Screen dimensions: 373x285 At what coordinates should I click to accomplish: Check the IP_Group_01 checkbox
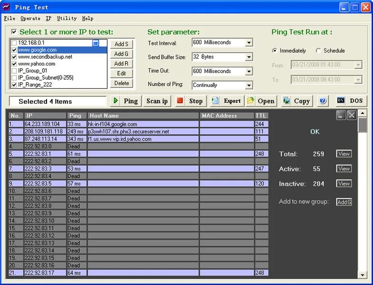coord(14,71)
